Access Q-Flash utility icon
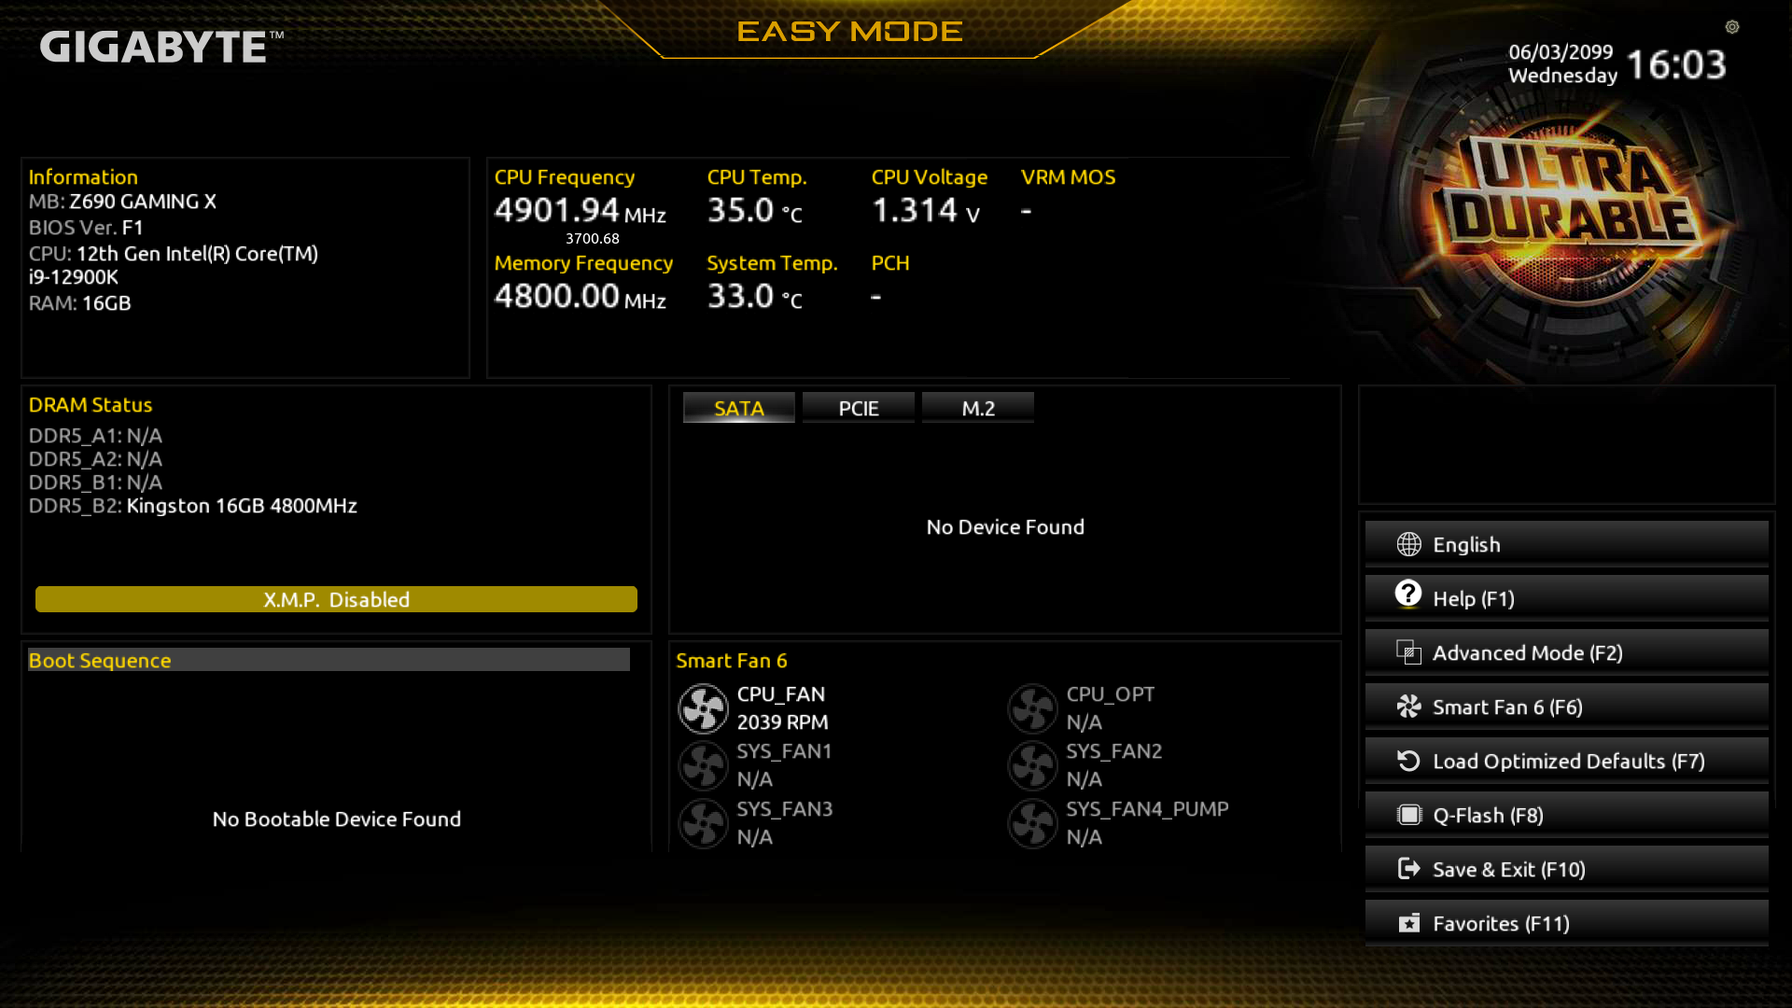1792x1008 pixels. pos(1407,814)
